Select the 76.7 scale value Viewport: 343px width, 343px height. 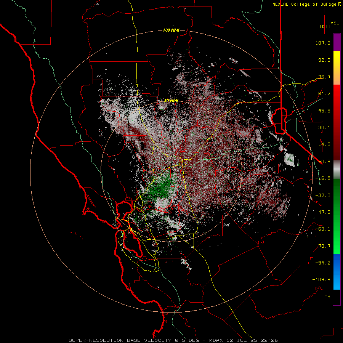tap(324, 77)
